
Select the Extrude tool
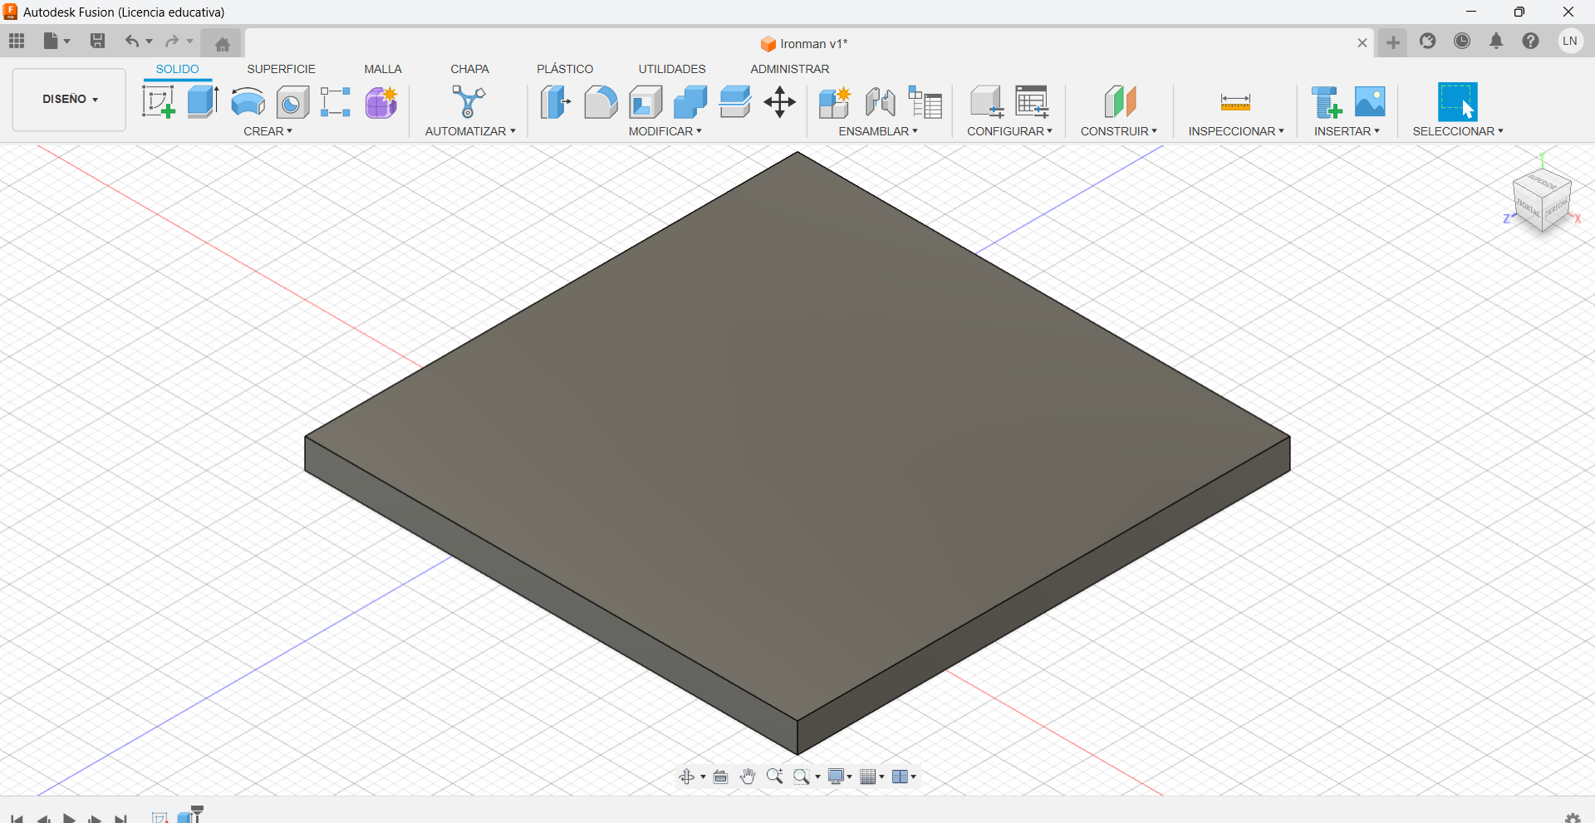pyautogui.click(x=203, y=102)
